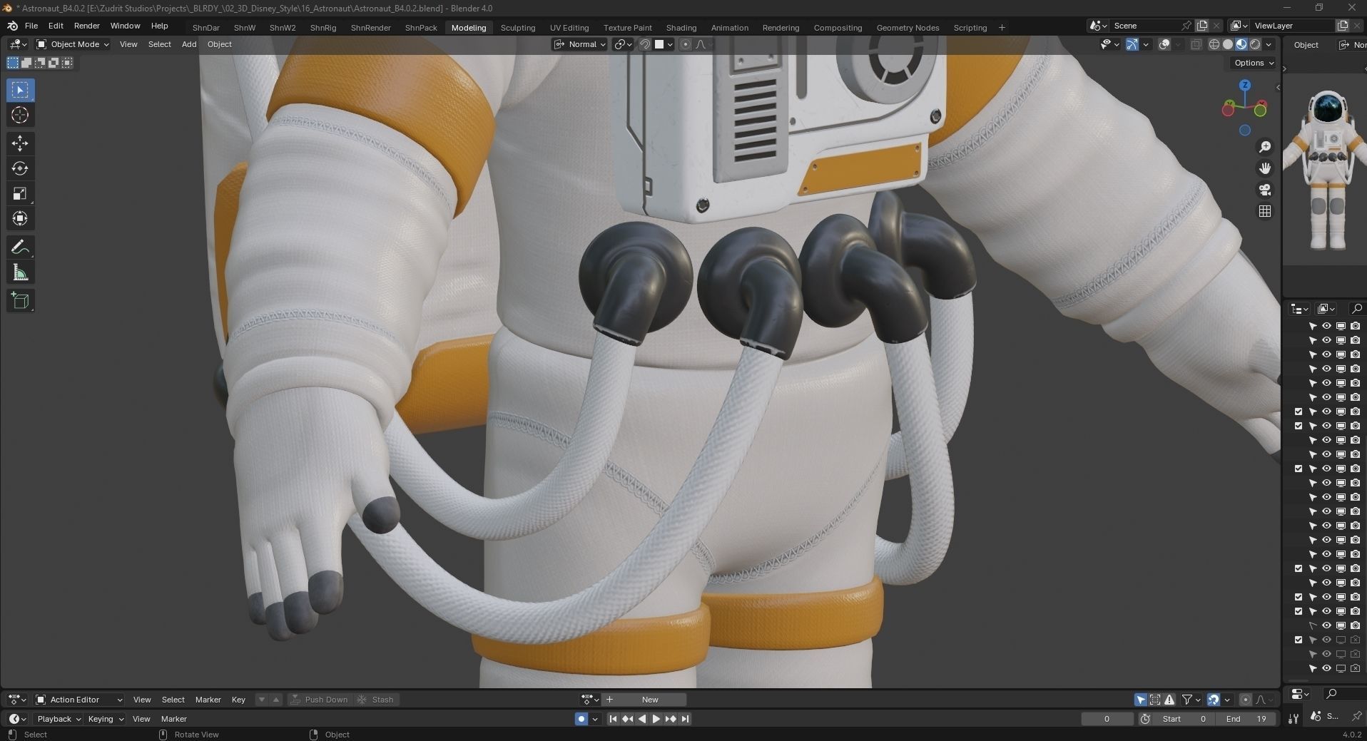This screenshot has width=1367, height=741.
Task: Click the outliner search magnifier icon
Action: tap(1356, 309)
